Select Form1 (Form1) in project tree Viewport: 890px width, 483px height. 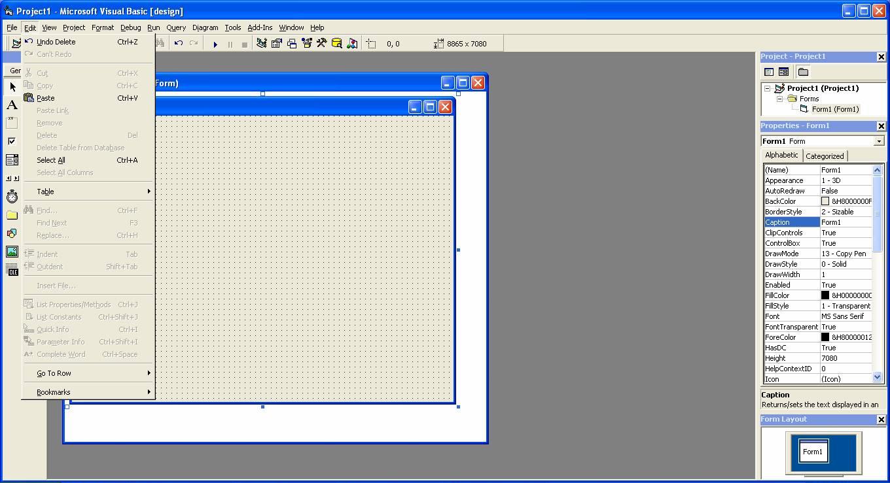click(x=835, y=109)
